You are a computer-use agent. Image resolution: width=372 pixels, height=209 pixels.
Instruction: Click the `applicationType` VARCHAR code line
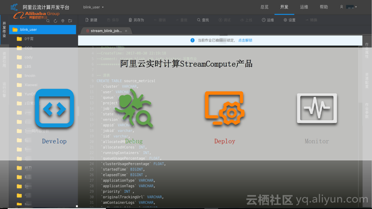tap(128, 181)
